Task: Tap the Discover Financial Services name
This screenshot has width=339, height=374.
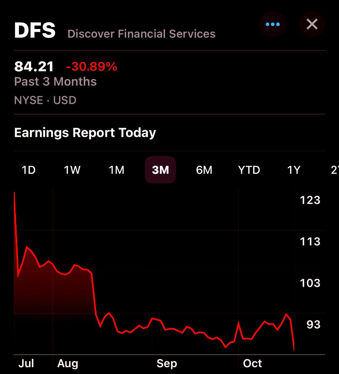Action: click(141, 34)
